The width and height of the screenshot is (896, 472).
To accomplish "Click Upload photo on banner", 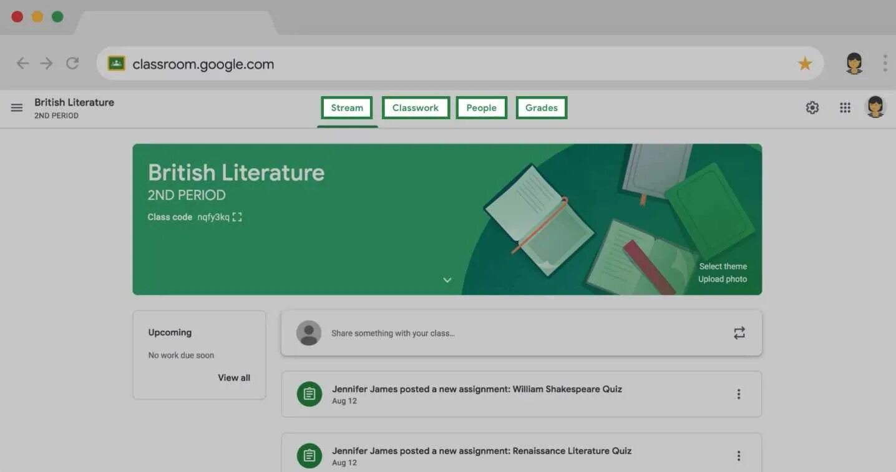I will click(722, 279).
